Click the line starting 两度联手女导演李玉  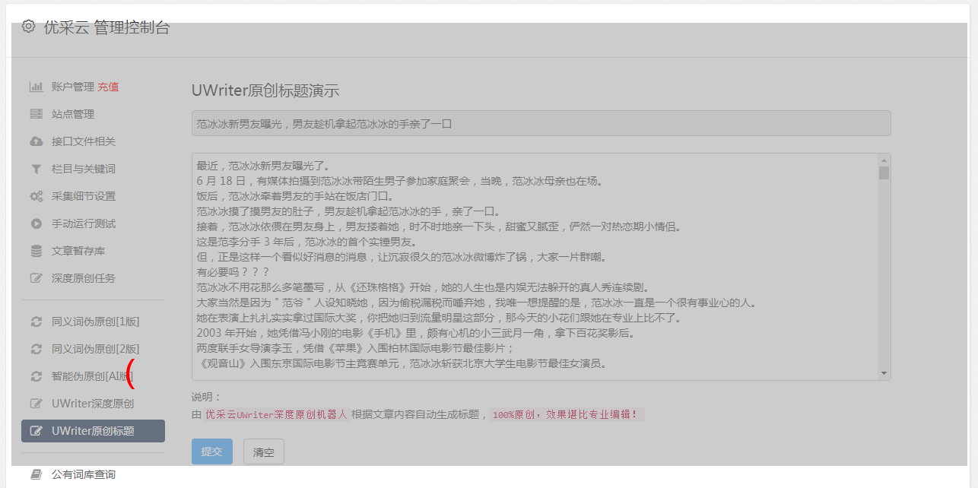(x=355, y=348)
